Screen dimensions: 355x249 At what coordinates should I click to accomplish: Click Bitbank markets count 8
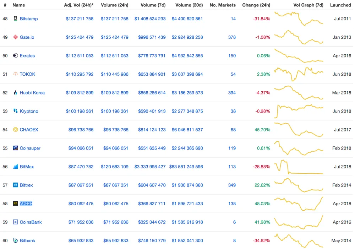tap(234, 240)
